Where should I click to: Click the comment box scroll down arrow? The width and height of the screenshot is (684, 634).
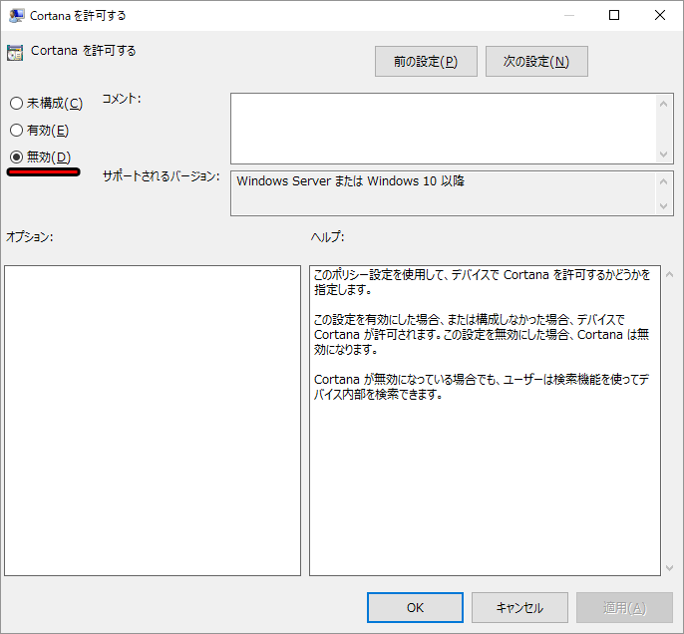pyautogui.click(x=663, y=155)
